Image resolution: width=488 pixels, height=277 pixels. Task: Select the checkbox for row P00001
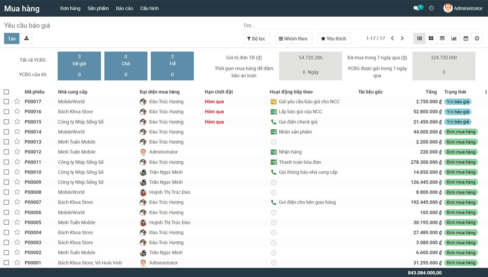(x=6, y=263)
